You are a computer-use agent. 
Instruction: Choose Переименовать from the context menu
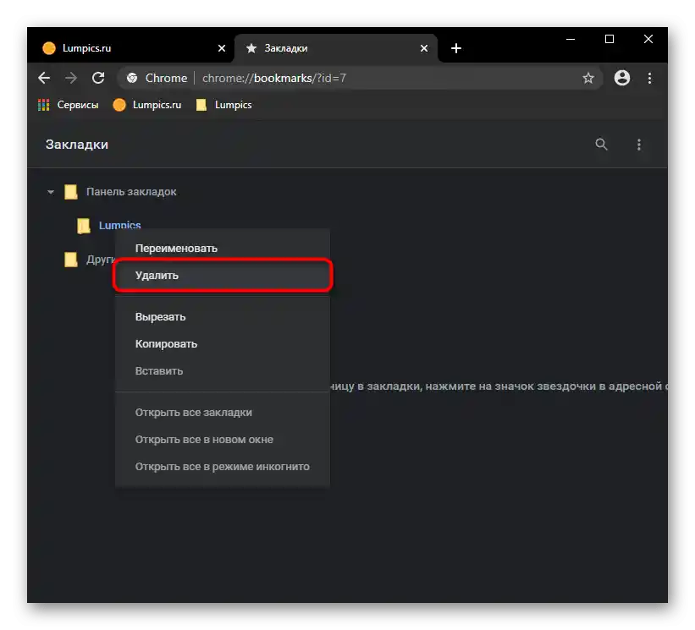(x=223, y=249)
